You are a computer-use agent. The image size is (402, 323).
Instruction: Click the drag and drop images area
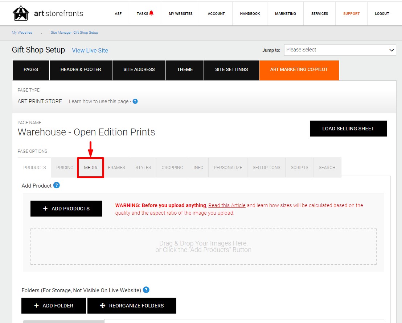[203, 247]
